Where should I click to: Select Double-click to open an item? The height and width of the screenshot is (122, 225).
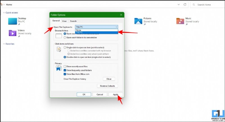click(65, 57)
